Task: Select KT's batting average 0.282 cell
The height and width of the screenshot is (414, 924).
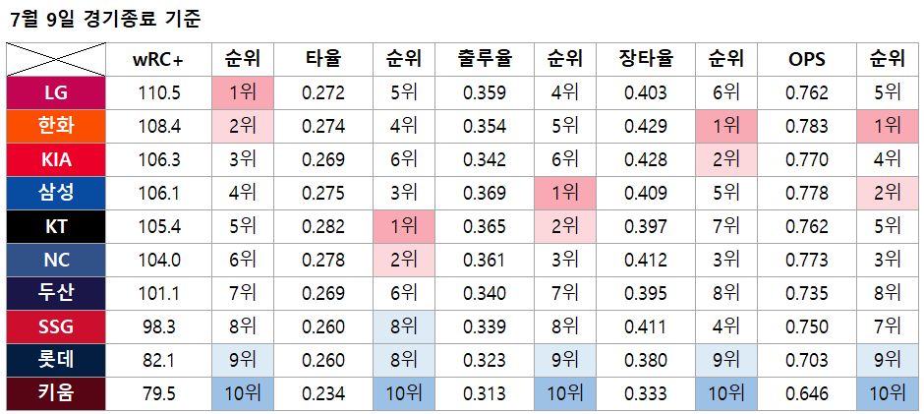Action: [323, 226]
